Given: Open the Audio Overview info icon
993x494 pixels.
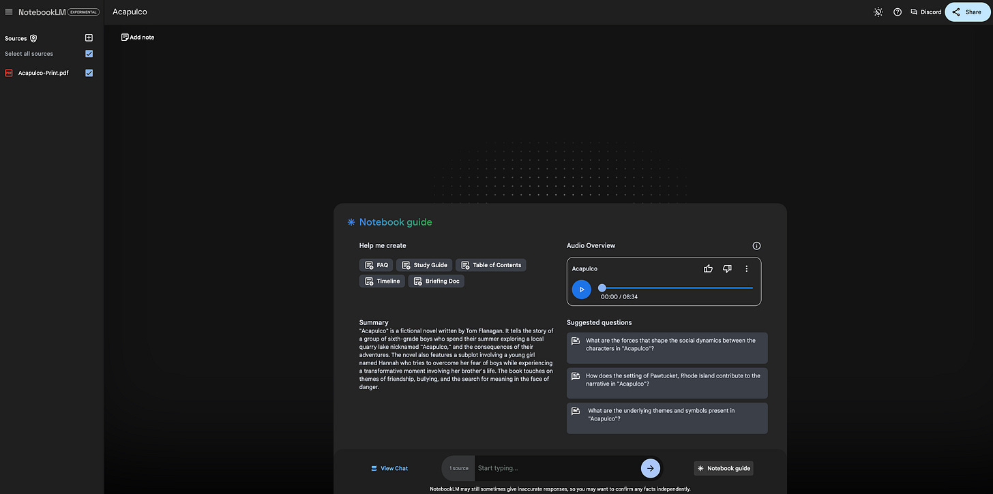Looking at the screenshot, I should 756,246.
